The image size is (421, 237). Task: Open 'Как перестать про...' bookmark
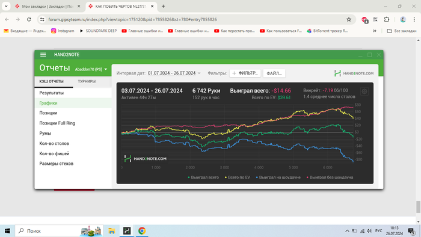click(235, 31)
